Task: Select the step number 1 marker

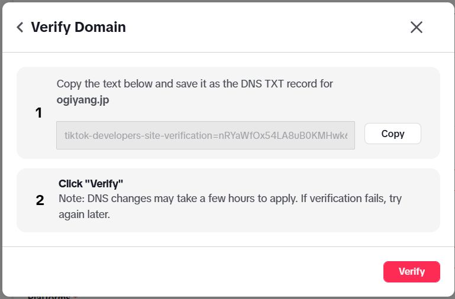Action: (x=39, y=113)
